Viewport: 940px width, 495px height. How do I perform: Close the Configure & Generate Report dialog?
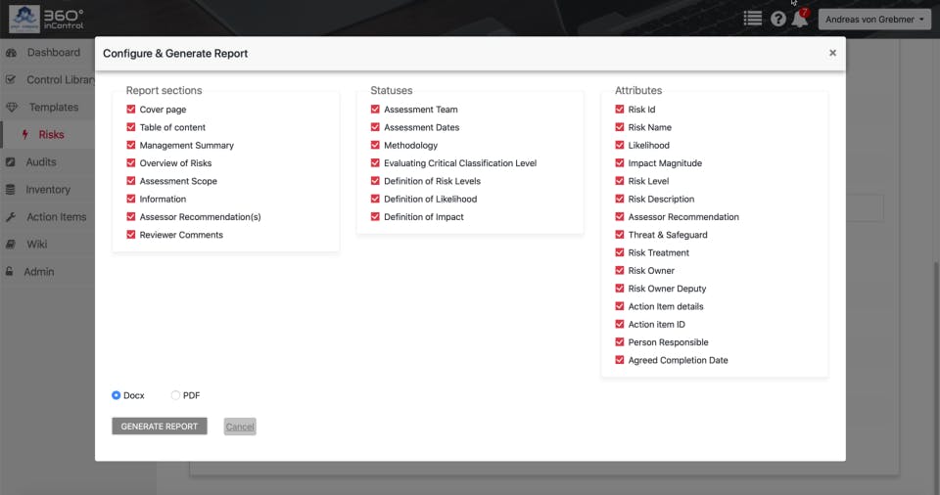click(x=832, y=53)
